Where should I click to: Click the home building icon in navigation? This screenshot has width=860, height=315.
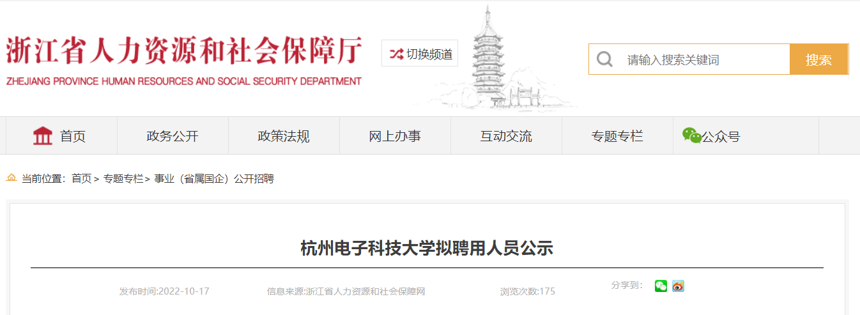click(x=43, y=135)
